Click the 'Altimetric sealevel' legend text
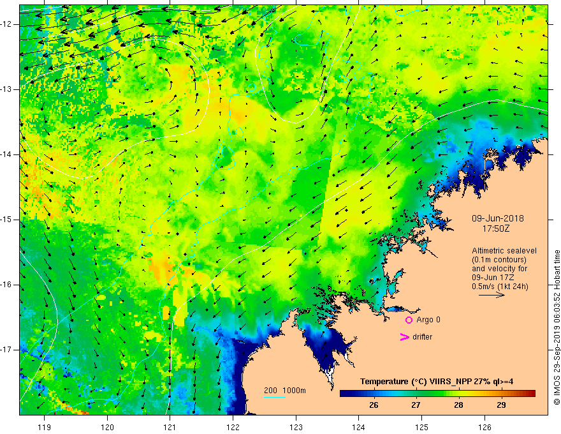The height and width of the screenshot is (434, 561). [504, 251]
